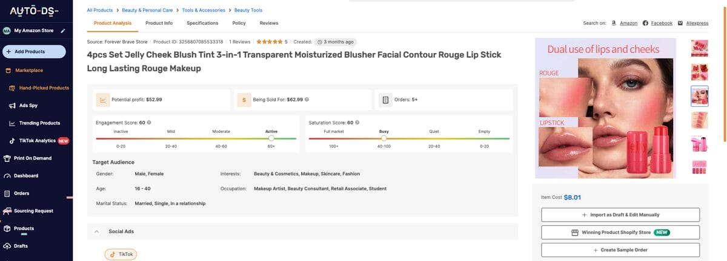
Task: Click the Amazon logo icon
Action: [614, 23]
